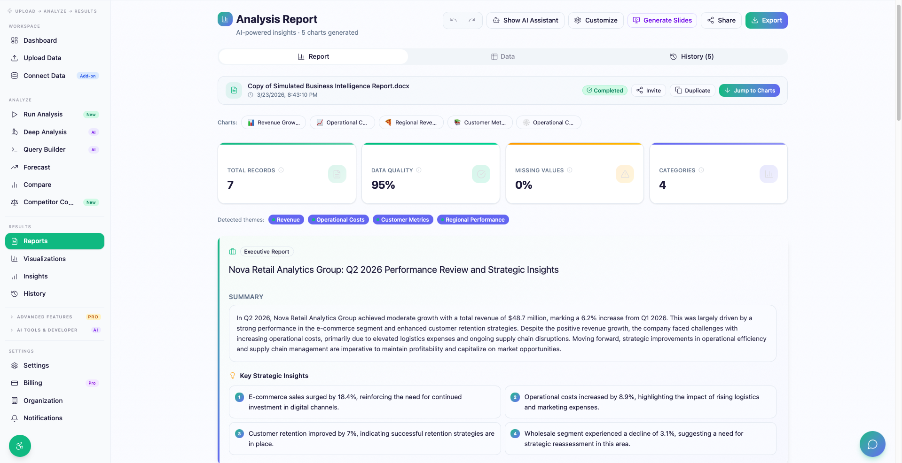Open Upload Data in sidebar
The height and width of the screenshot is (463, 902).
(55, 58)
